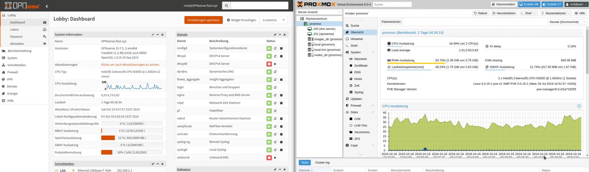The image size is (590, 172).
Task: Open the Stunde (Durchschnitt) timeframe dropdown
Action: (x=567, y=22)
